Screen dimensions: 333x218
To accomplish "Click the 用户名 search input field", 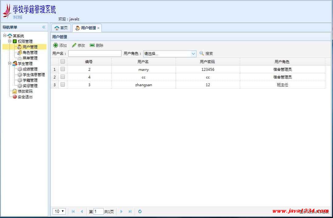I will tap(95, 54).
